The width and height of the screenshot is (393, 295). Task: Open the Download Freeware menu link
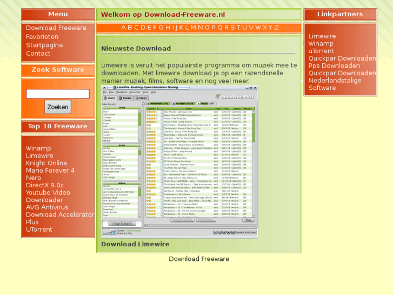pos(56,28)
